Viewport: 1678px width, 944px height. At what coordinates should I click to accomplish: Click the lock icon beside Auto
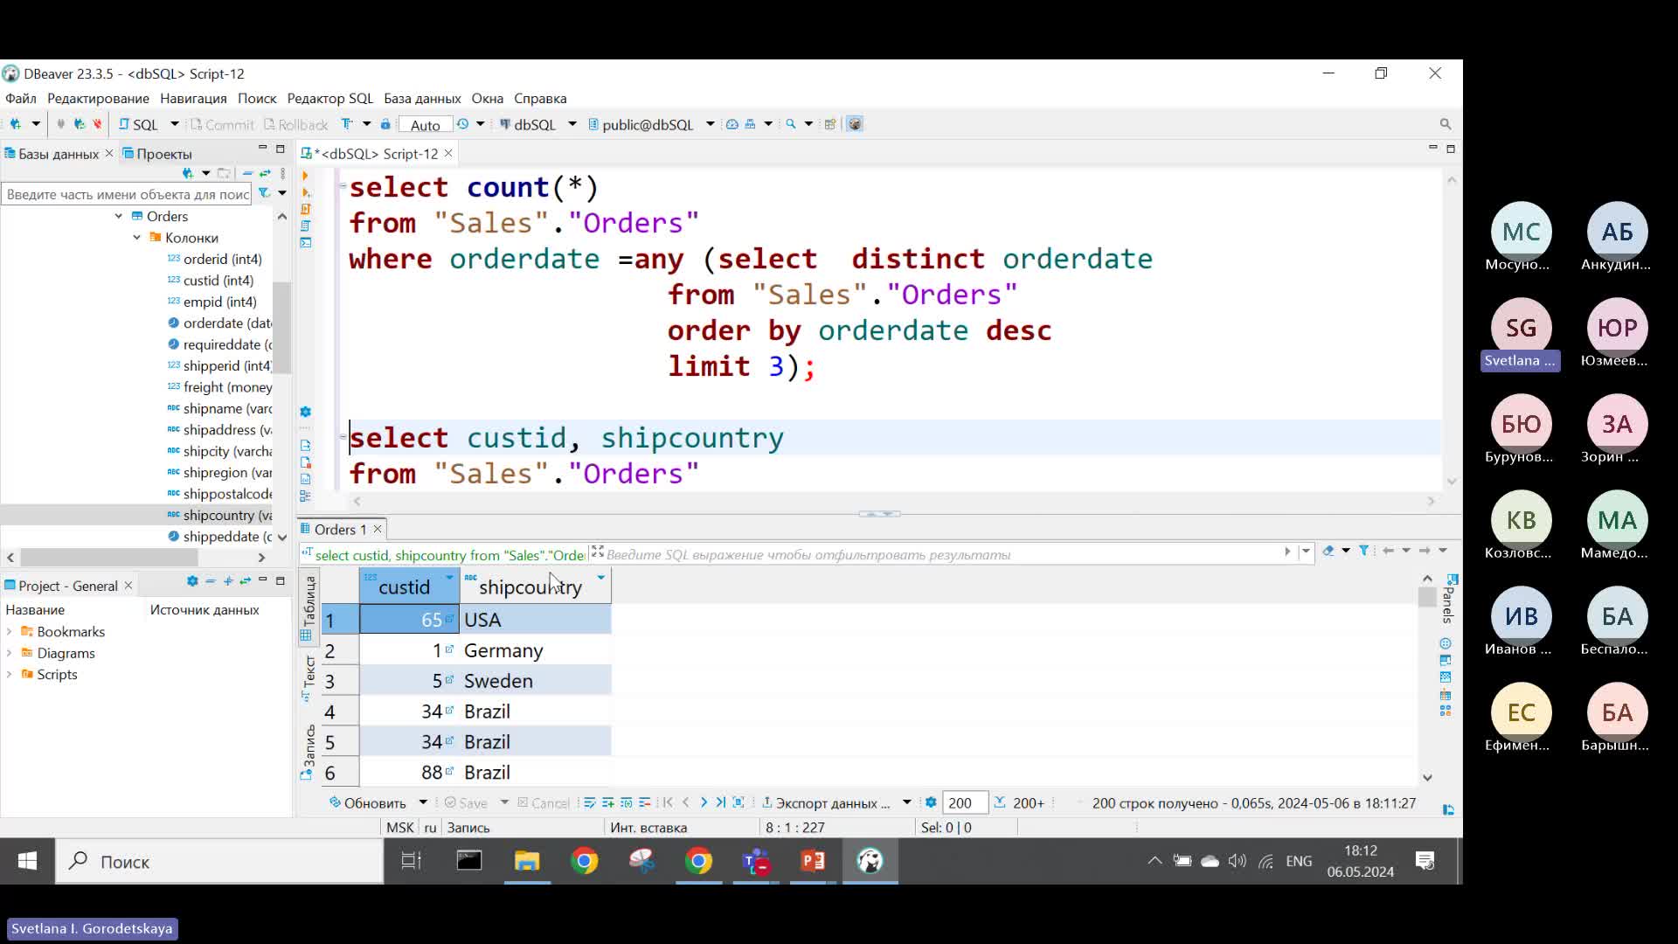pyautogui.click(x=385, y=124)
